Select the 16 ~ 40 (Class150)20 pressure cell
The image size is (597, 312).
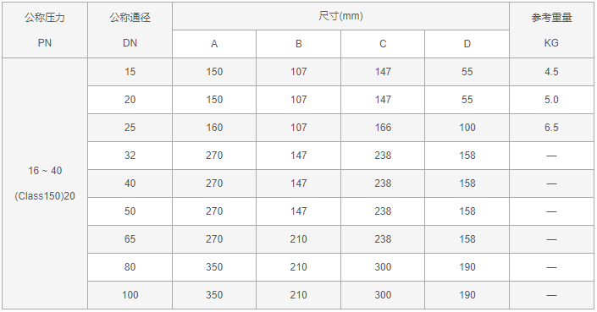(x=45, y=183)
